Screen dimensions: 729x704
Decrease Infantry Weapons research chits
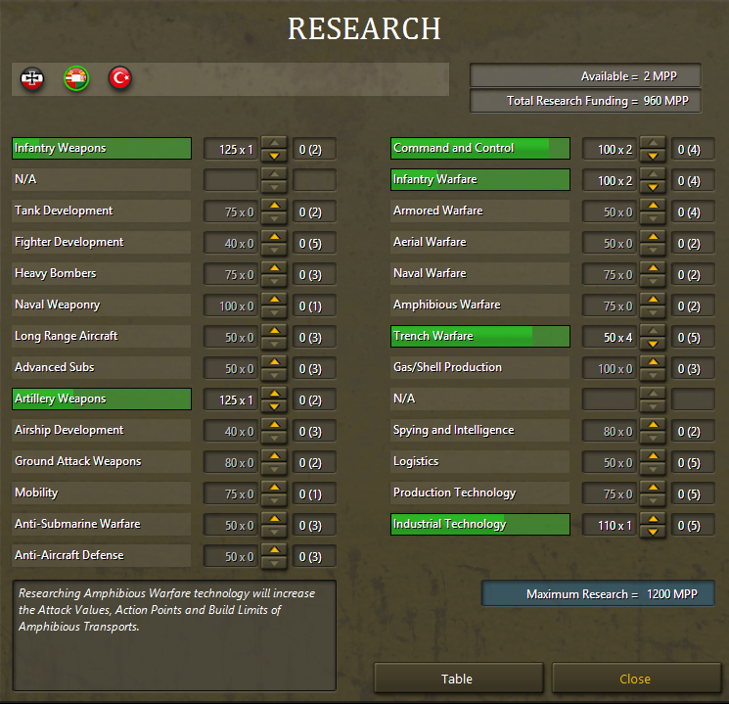pos(274,156)
